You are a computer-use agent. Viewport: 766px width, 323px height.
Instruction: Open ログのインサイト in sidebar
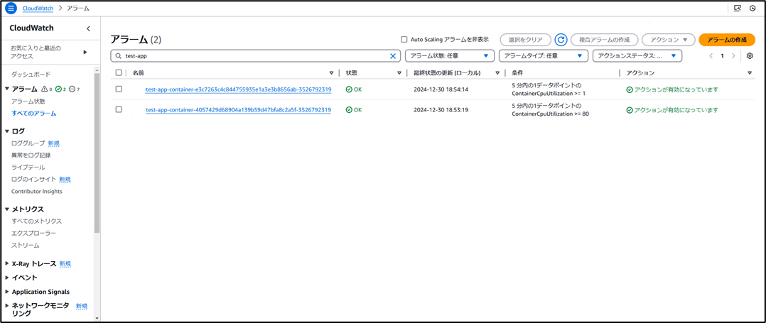[33, 179]
